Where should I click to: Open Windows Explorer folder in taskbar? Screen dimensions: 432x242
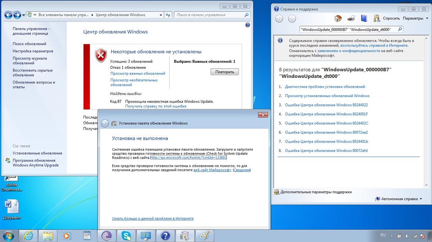click(x=47, y=236)
